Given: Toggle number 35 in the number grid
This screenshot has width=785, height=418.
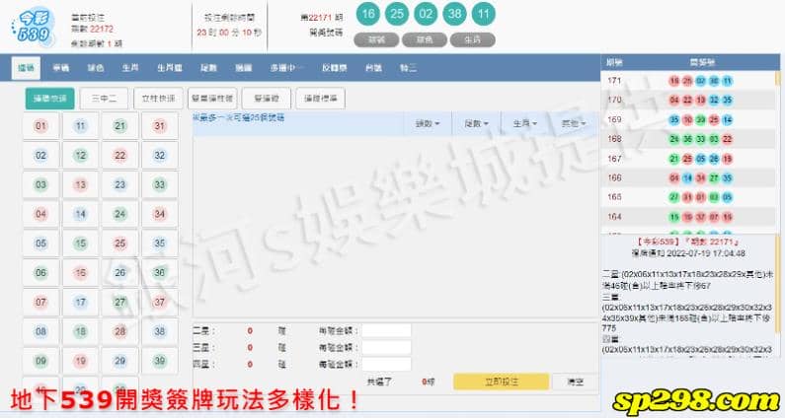Looking at the screenshot, I should point(160,243).
